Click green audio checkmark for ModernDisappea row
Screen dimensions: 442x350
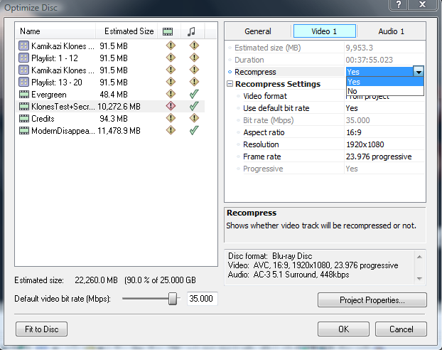click(193, 130)
